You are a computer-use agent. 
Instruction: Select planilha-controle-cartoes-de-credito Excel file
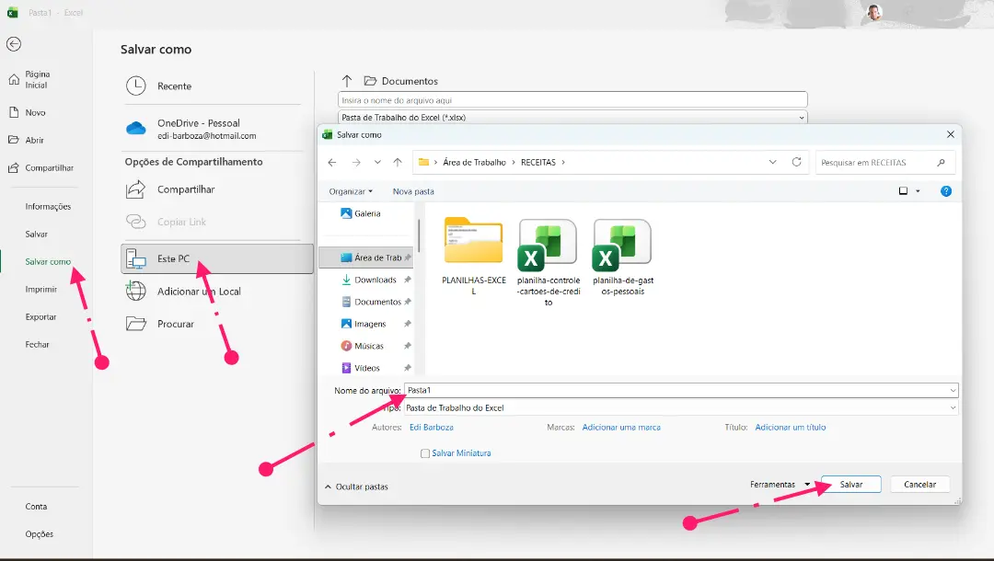pos(548,245)
